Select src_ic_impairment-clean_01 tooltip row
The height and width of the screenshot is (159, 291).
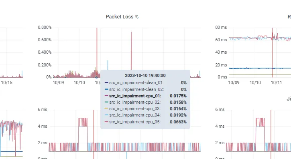(x=145, y=83)
